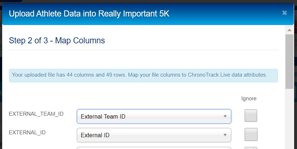Screen dimensions: 297x149
Task: Click the External Team ID dropdown arrow
Action: point(225,116)
